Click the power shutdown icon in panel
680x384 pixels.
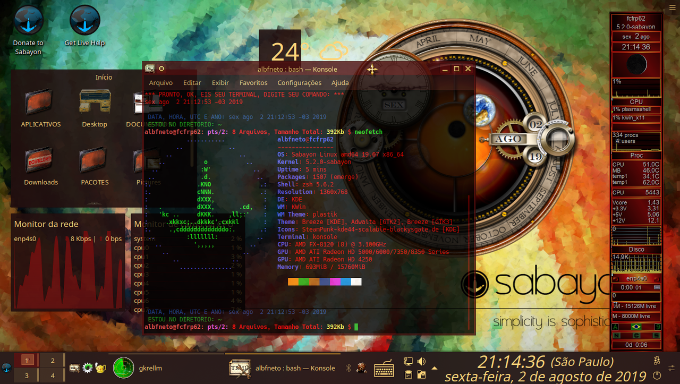click(657, 375)
